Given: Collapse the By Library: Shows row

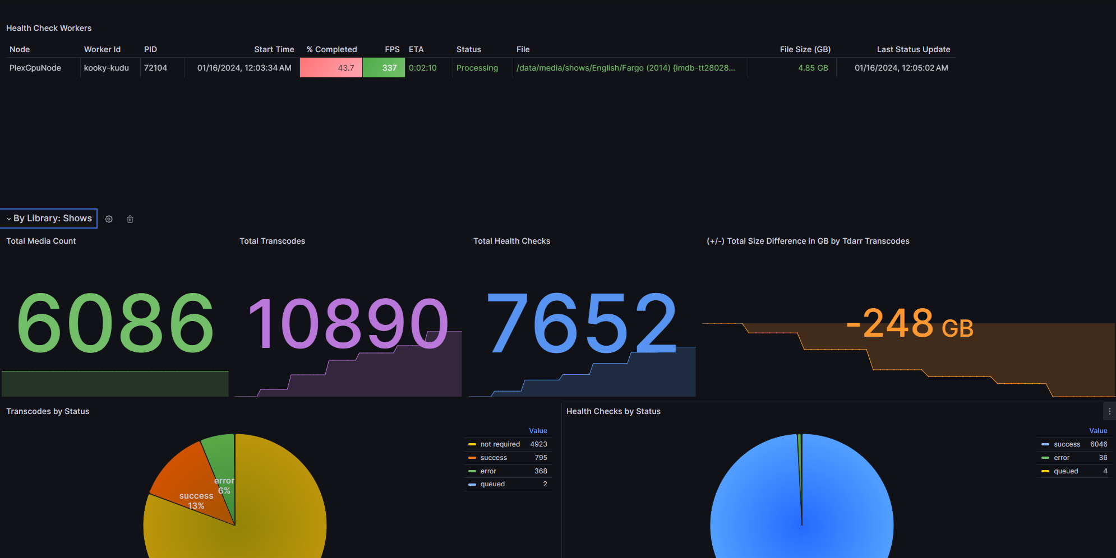Looking at the screenshot, I should [49, 218].
